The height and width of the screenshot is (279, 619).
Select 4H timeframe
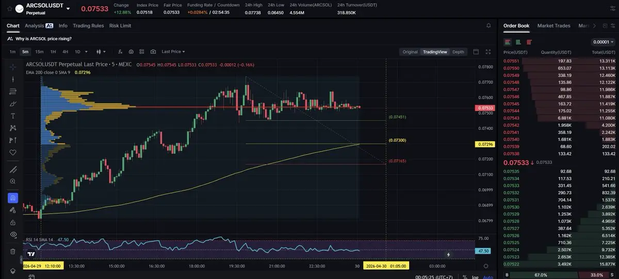click(66, 51)
